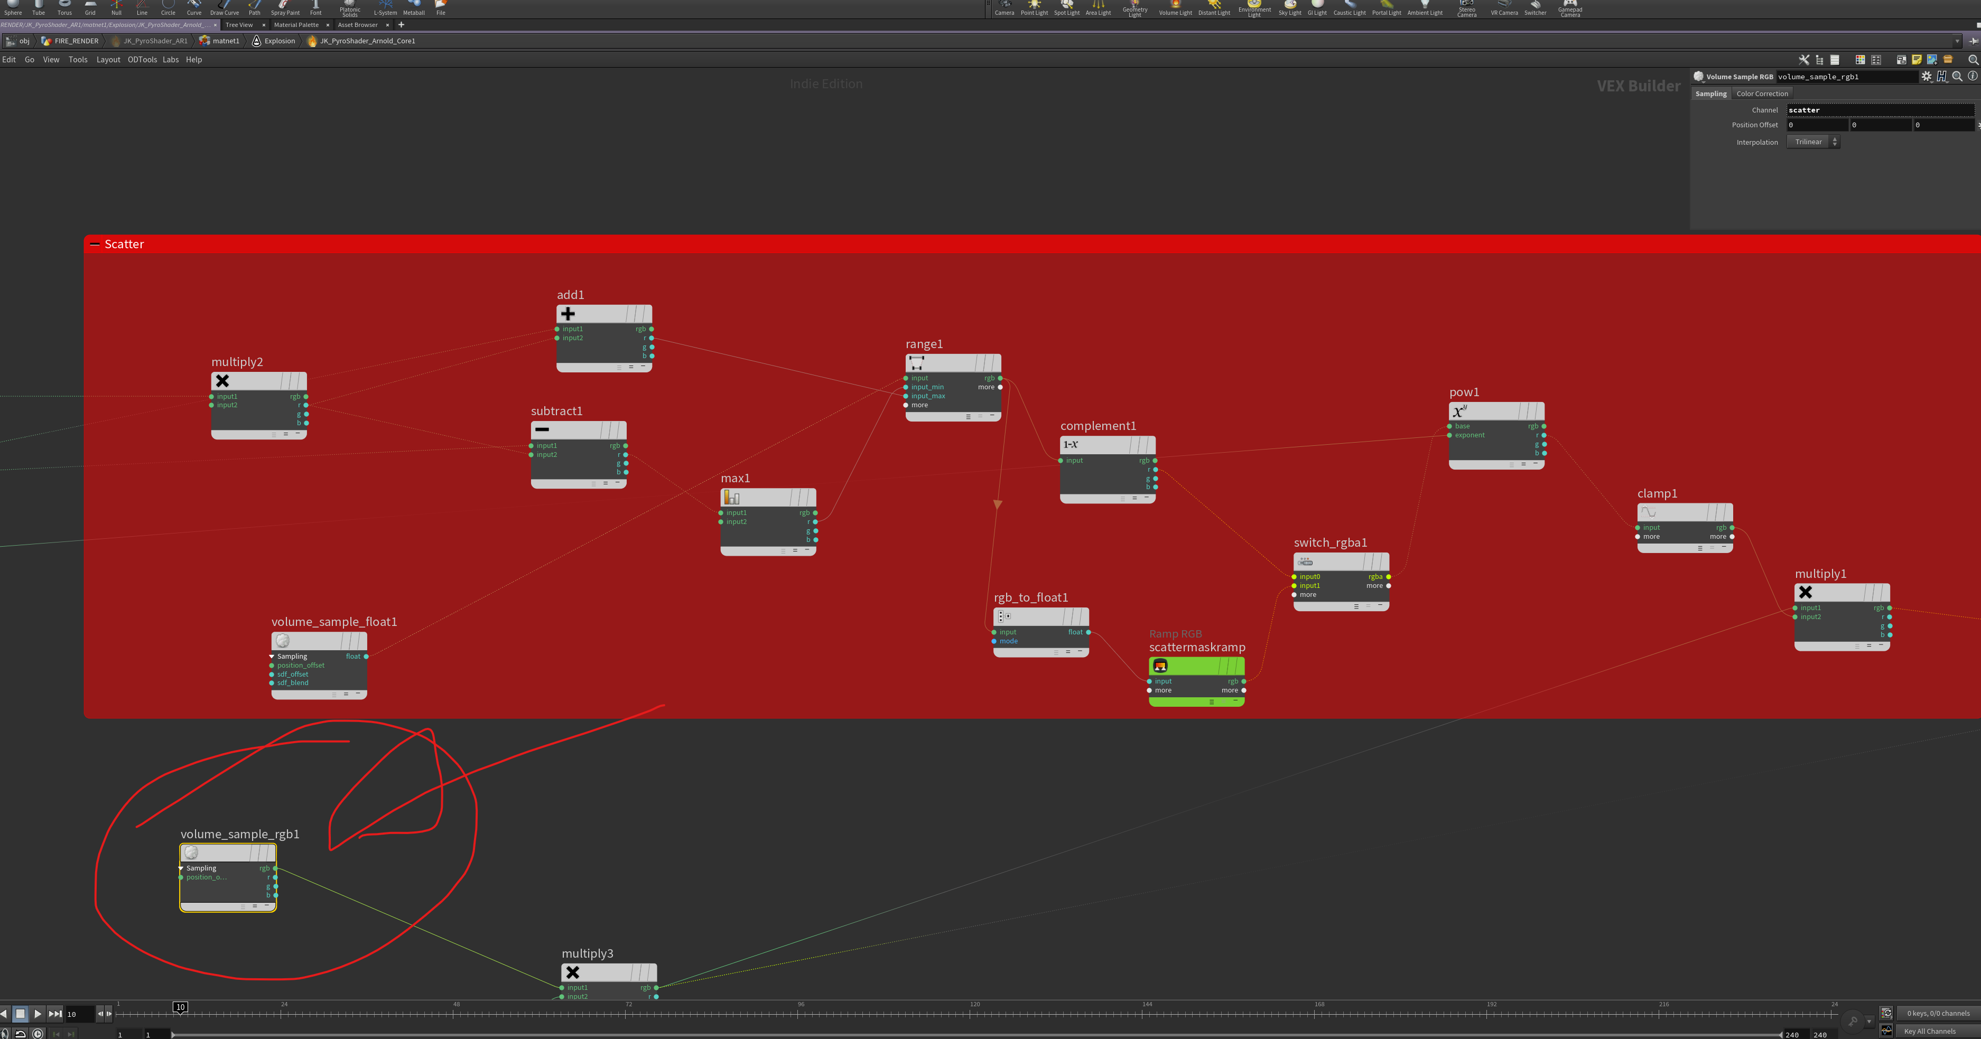The height and width of the screenshot is (1039, 1981).
Task: Open the Interpolation Trilinear dropdown
Action: (1812, 142)
